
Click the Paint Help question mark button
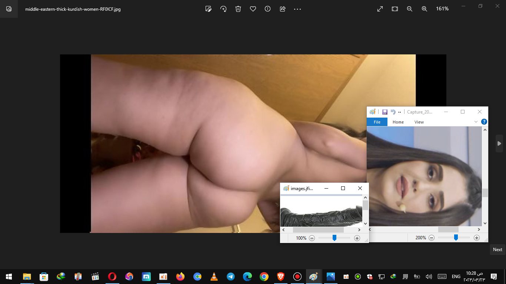tap(484, 122)
